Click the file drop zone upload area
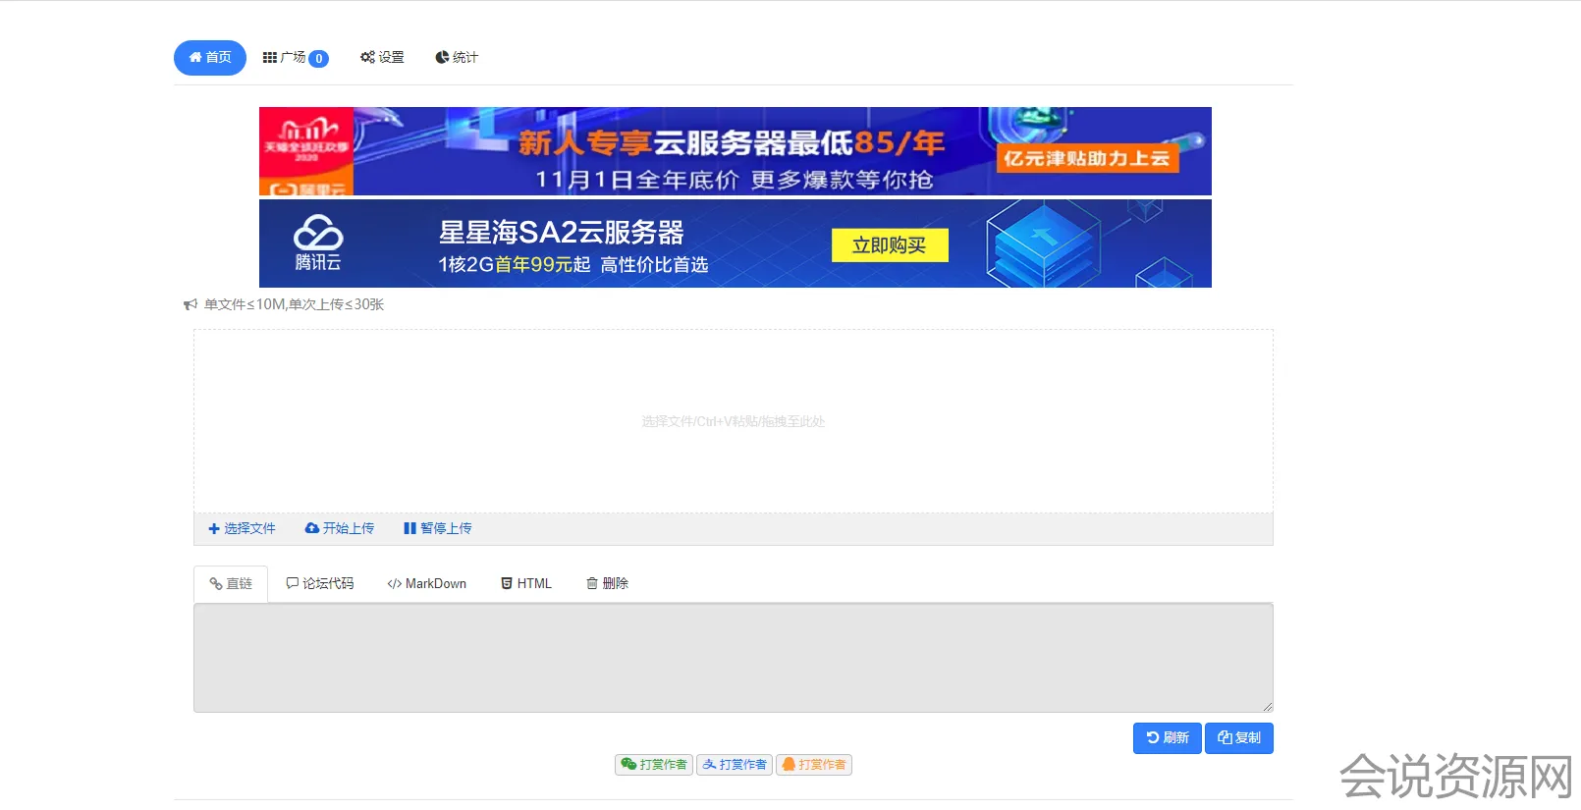1581x810 pixels. [733, 421]
